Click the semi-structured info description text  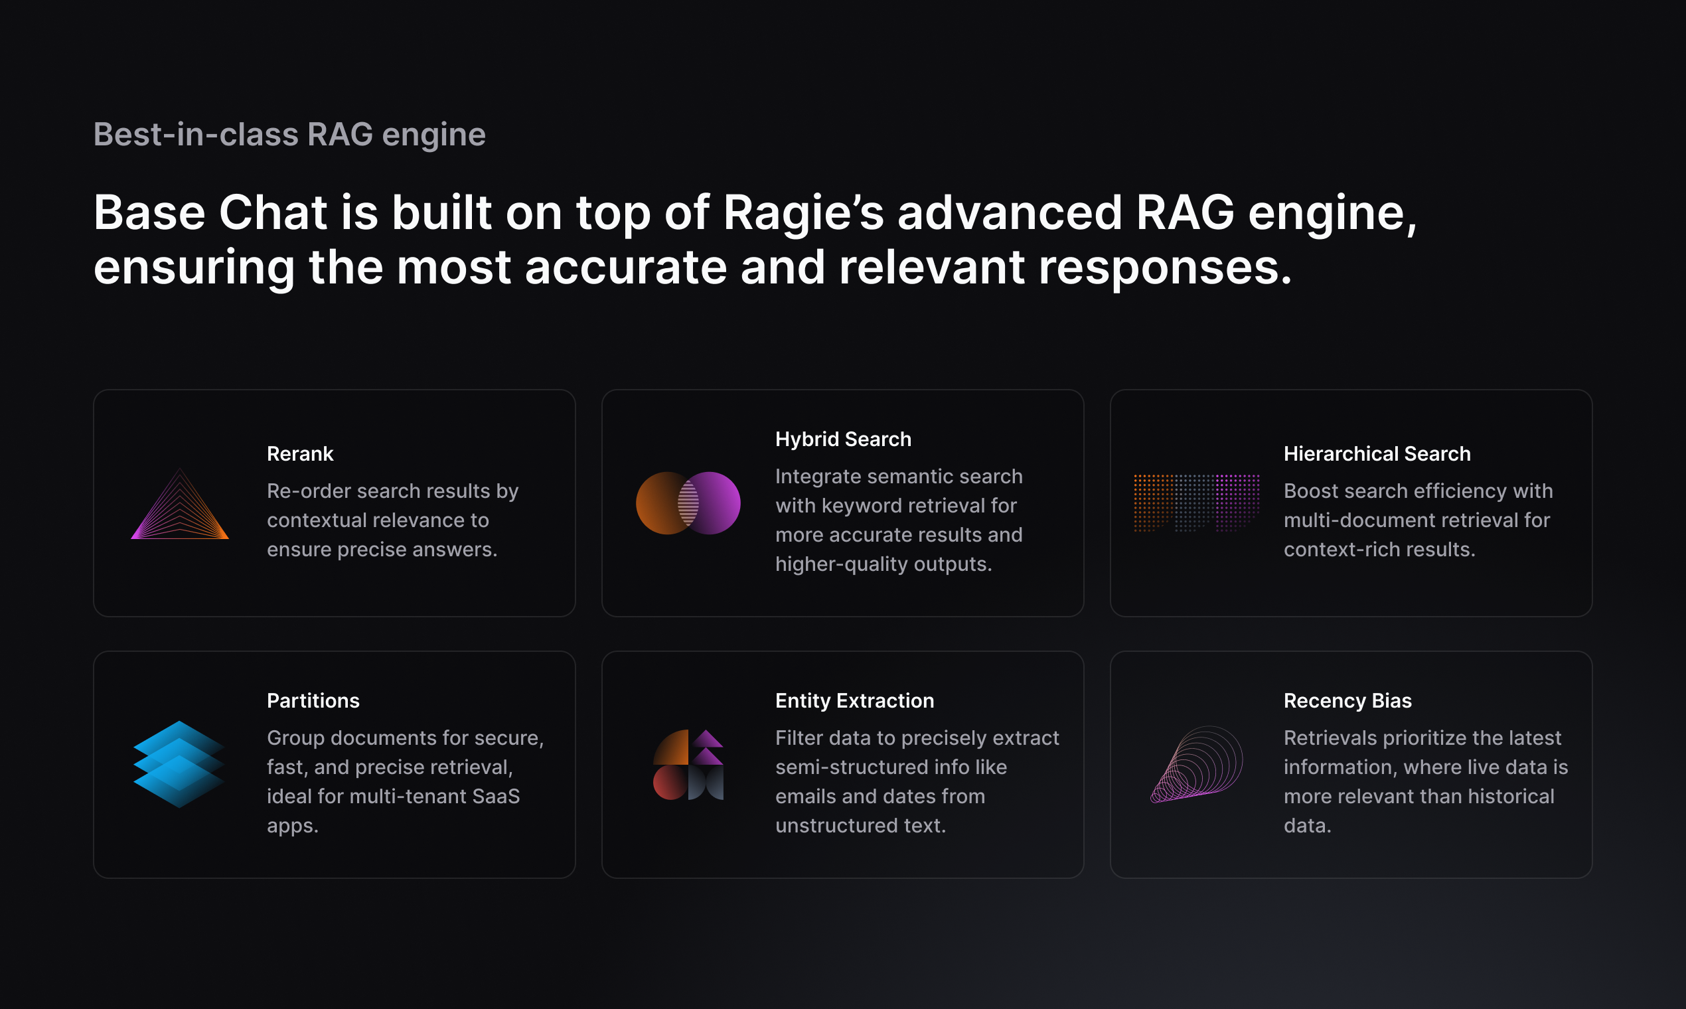pyautogui.click(x=917, y=781)
